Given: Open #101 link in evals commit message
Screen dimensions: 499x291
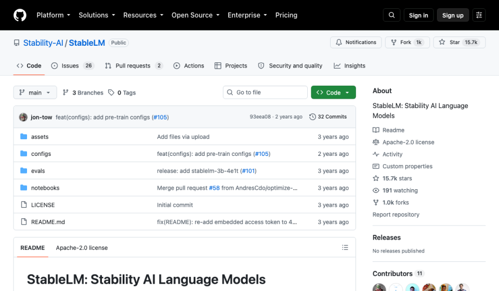Looking at the screenshot, I should 248,171.
